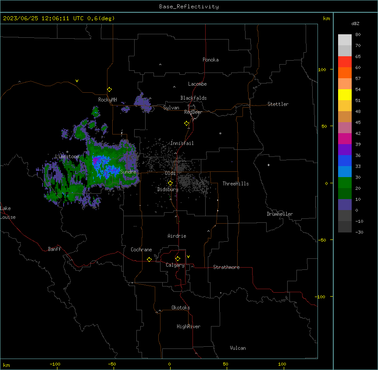Click the Ponoka town label

pos(210,60)
